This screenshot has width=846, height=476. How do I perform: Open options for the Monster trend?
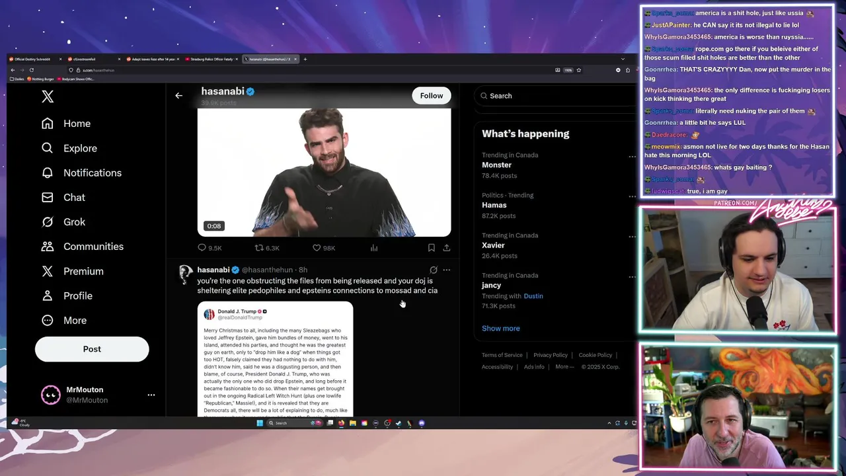tap(632, 157)
